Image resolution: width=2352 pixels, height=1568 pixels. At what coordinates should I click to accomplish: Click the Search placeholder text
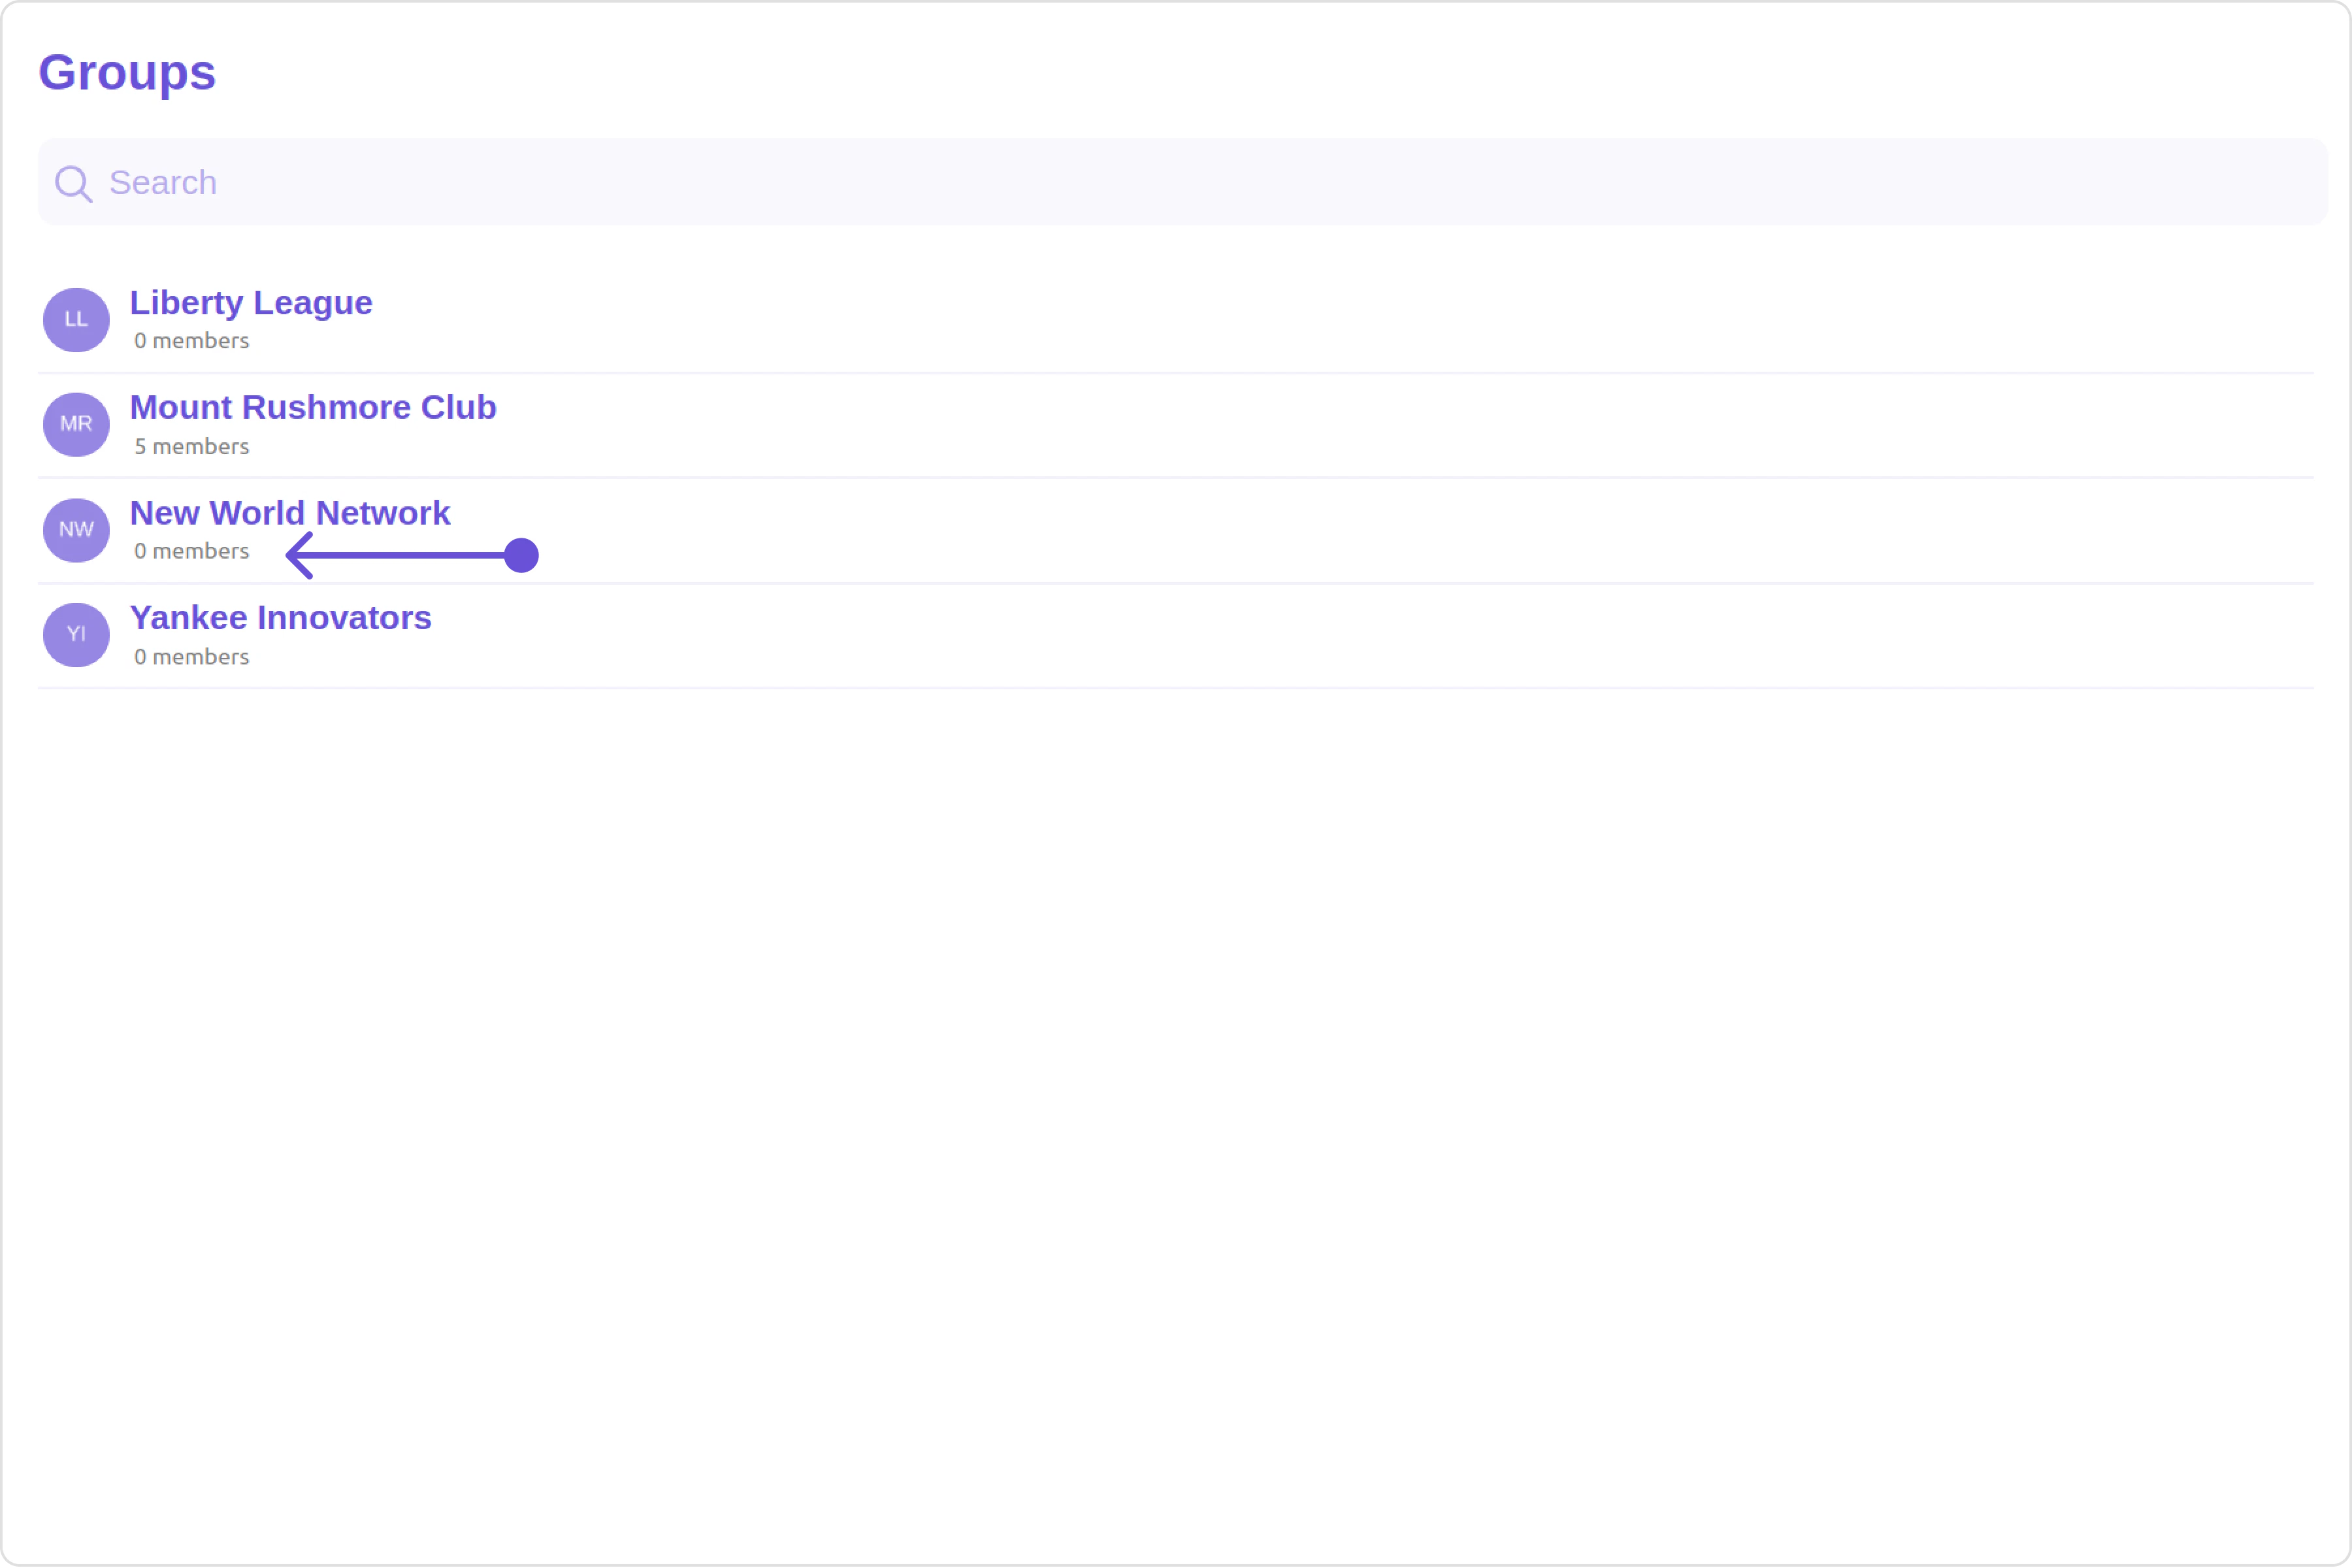click(162, 183)
